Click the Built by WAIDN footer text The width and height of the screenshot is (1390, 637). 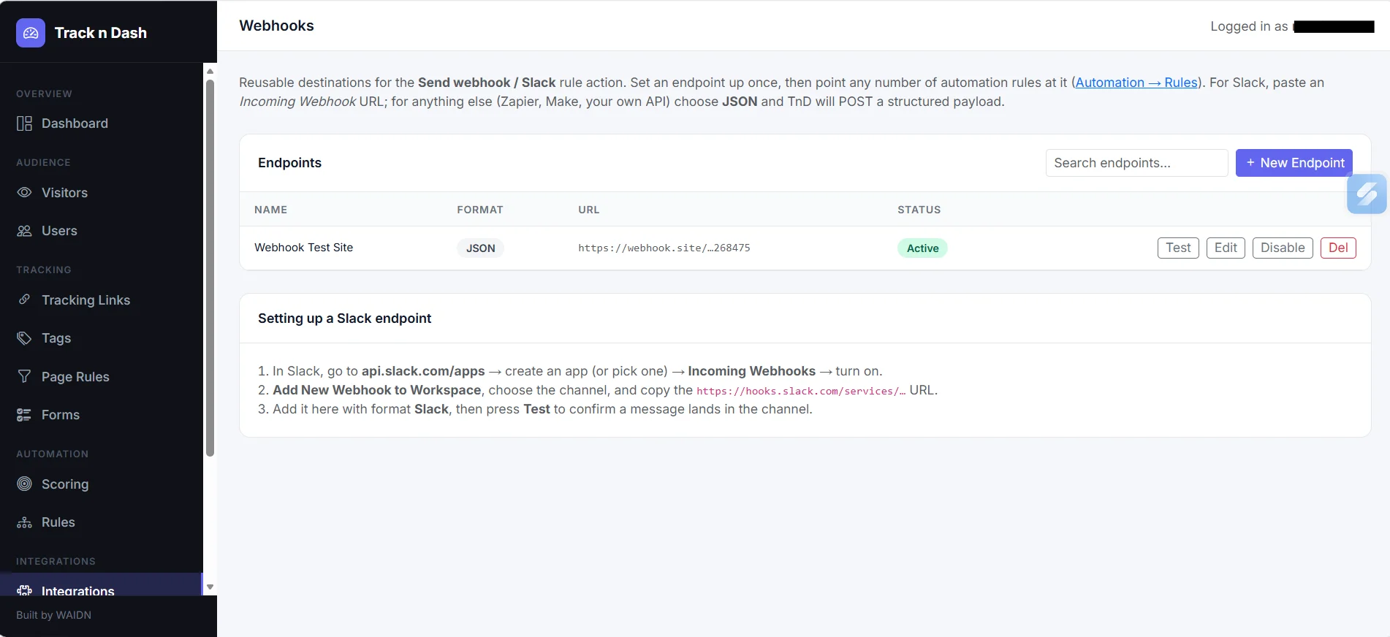[x=54, y=615]
